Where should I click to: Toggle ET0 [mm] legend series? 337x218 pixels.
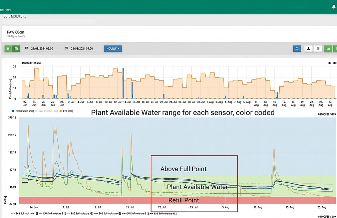66,111
